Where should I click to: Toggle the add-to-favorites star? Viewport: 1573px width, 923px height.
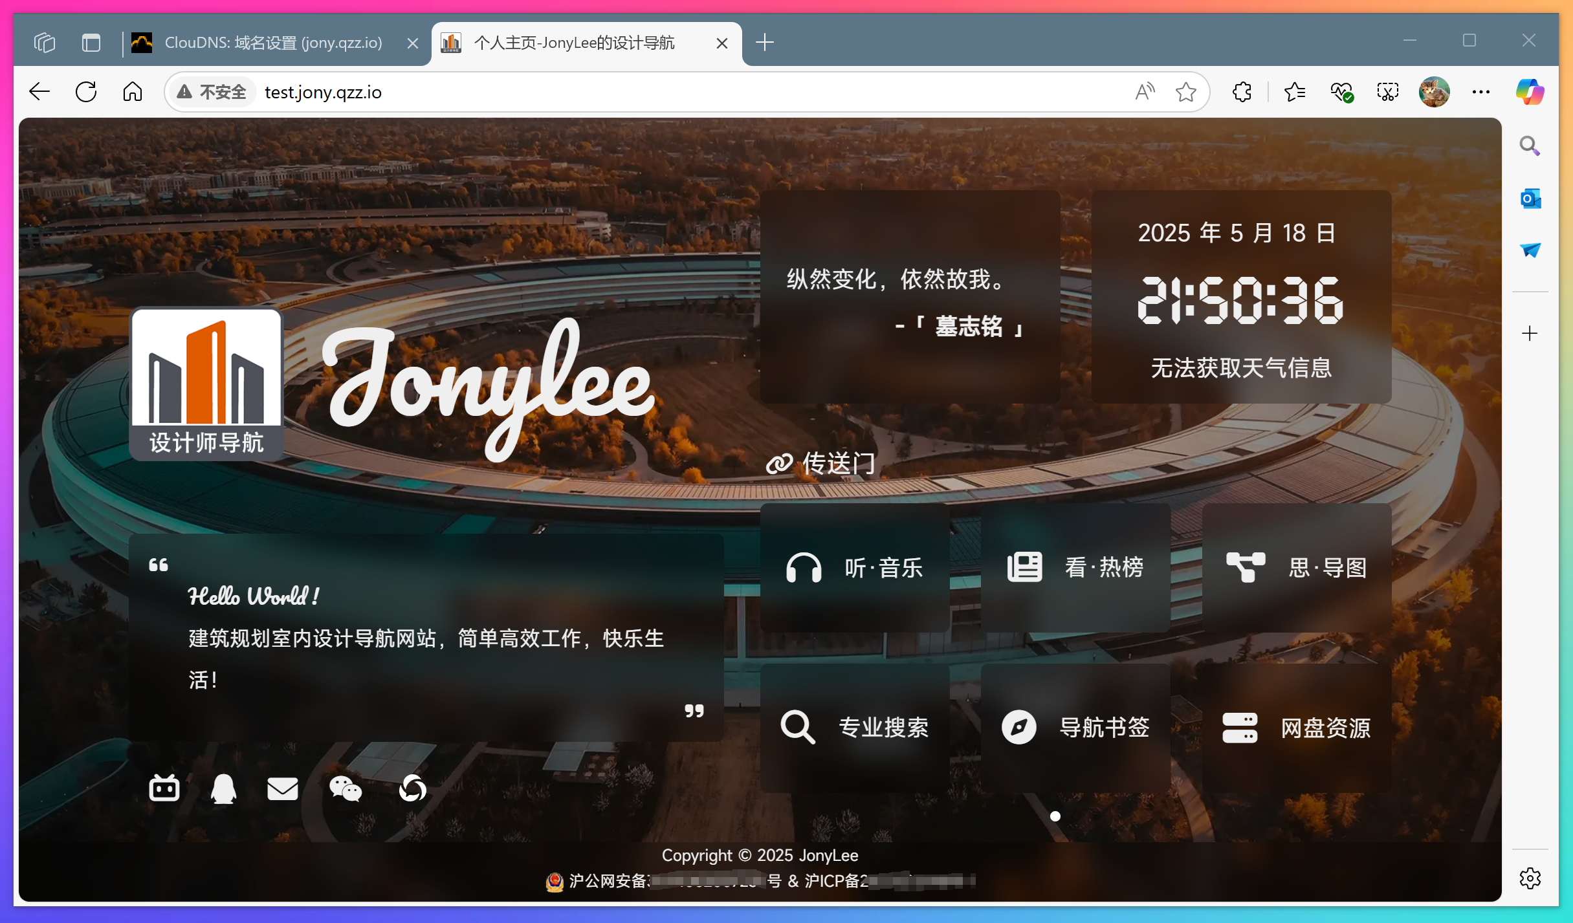[1185, 91]
